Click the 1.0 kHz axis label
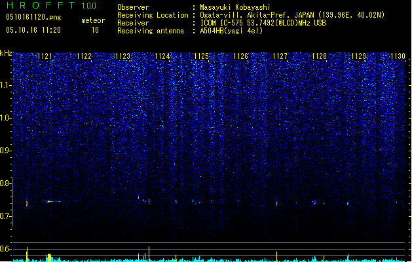412x262 pixels. click(x=5, y=118)
